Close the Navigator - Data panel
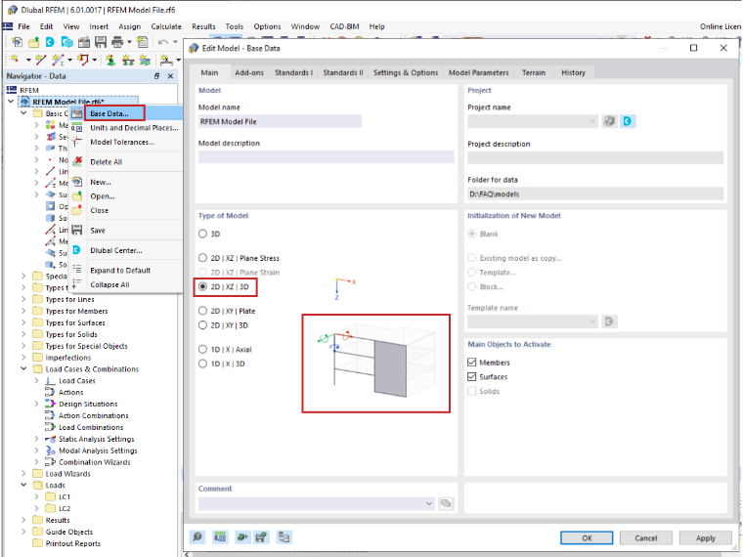The image size is (743, 557). [170, 76]
